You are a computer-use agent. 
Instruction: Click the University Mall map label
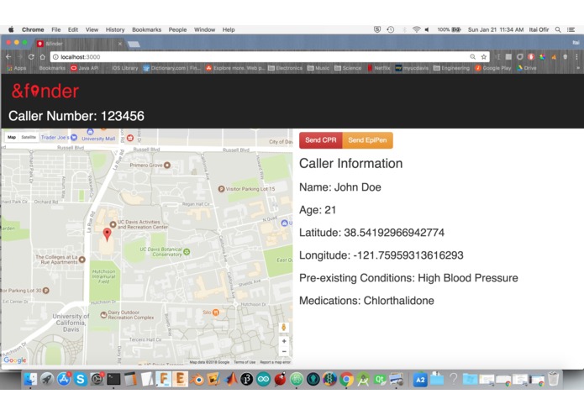coord(98,139)
